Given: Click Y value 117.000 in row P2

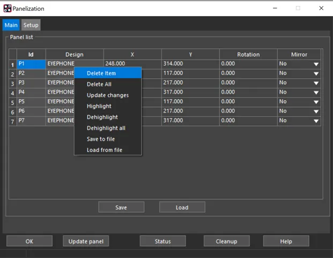Looking at the screenshot, I should pyautogui.click(x=190, y=73).
